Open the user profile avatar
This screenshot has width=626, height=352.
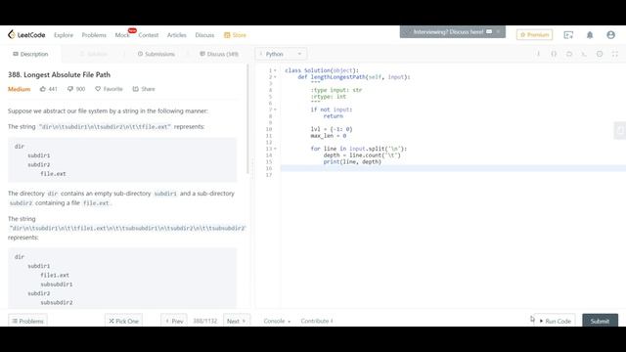(610, 35)
